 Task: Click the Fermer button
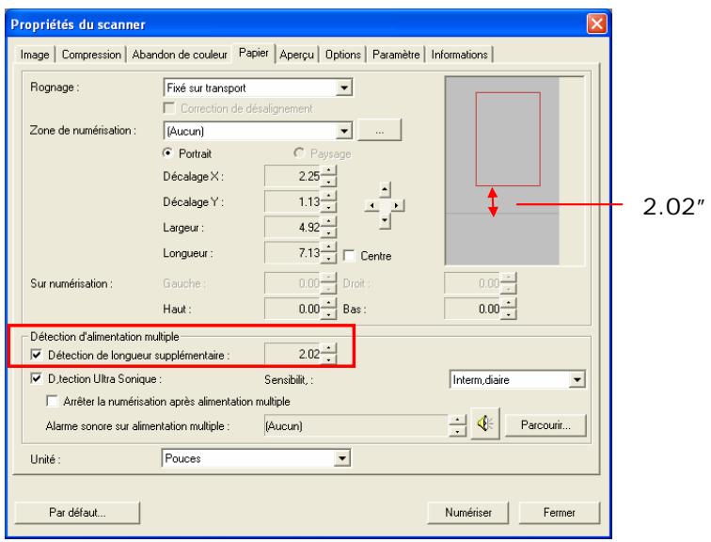(559, 513)
